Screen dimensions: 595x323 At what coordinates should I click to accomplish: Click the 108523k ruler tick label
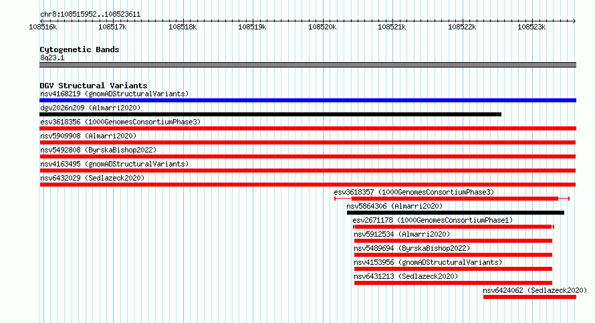point(531,27)
